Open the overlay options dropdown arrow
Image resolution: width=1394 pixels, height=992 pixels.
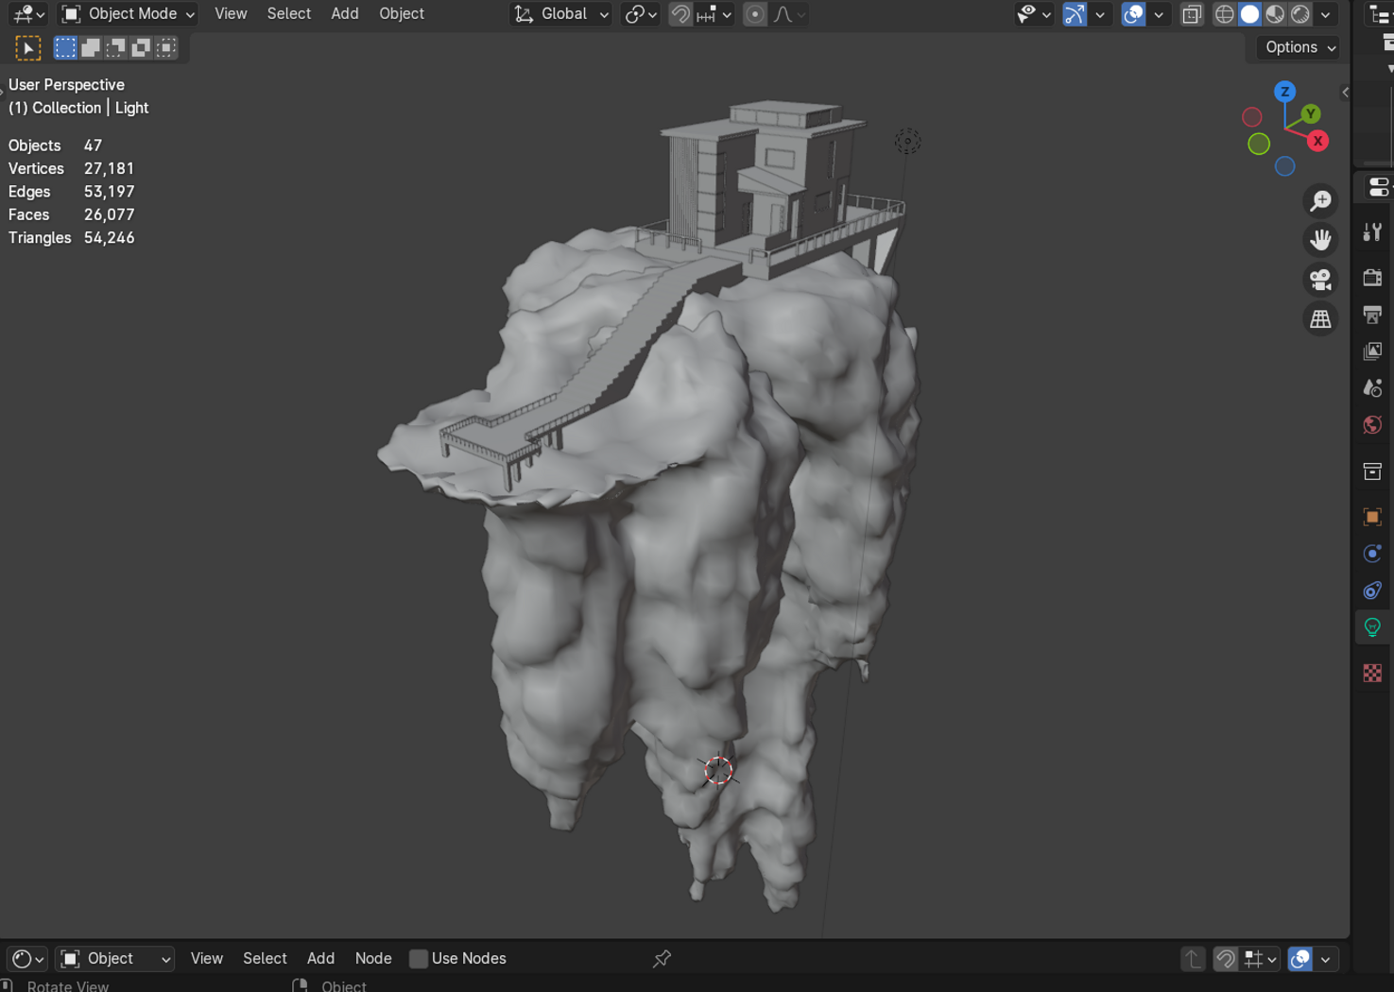click(x=1159, y=14)
